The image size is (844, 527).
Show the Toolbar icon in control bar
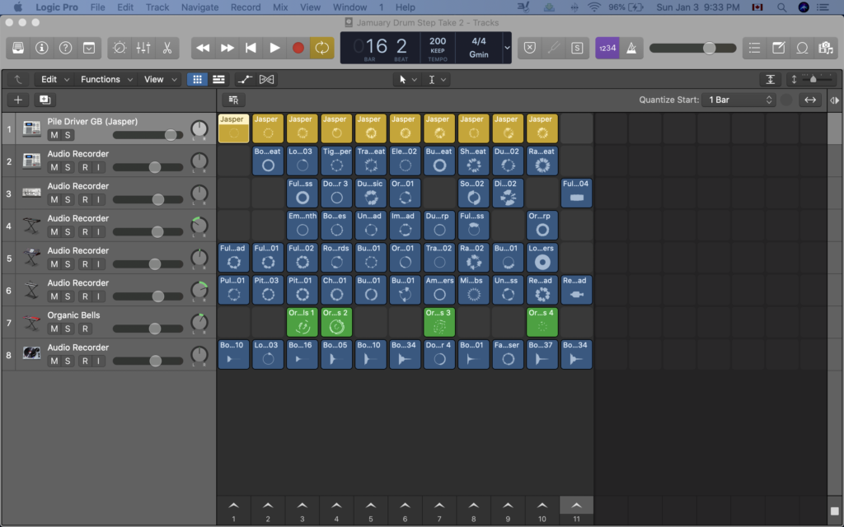[x=89, y=48]
